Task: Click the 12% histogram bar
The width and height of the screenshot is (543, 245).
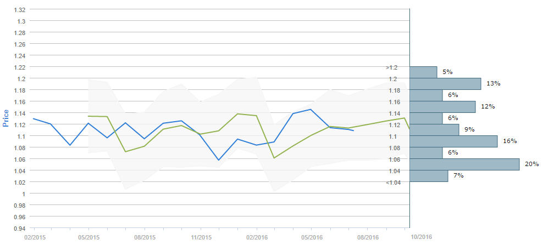Action: (x=442, y=106)
